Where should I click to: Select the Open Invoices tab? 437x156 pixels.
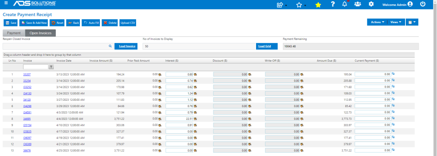coord(41,33)
